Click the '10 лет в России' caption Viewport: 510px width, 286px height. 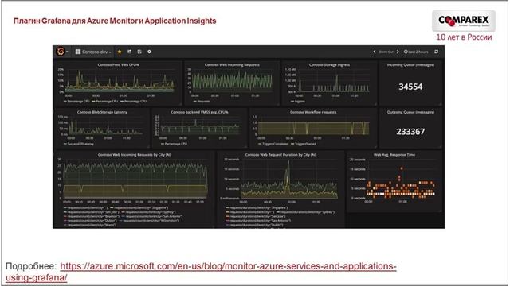464,37
